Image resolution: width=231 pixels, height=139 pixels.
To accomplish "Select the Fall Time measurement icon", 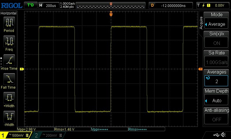I will [x=9, y=79].
